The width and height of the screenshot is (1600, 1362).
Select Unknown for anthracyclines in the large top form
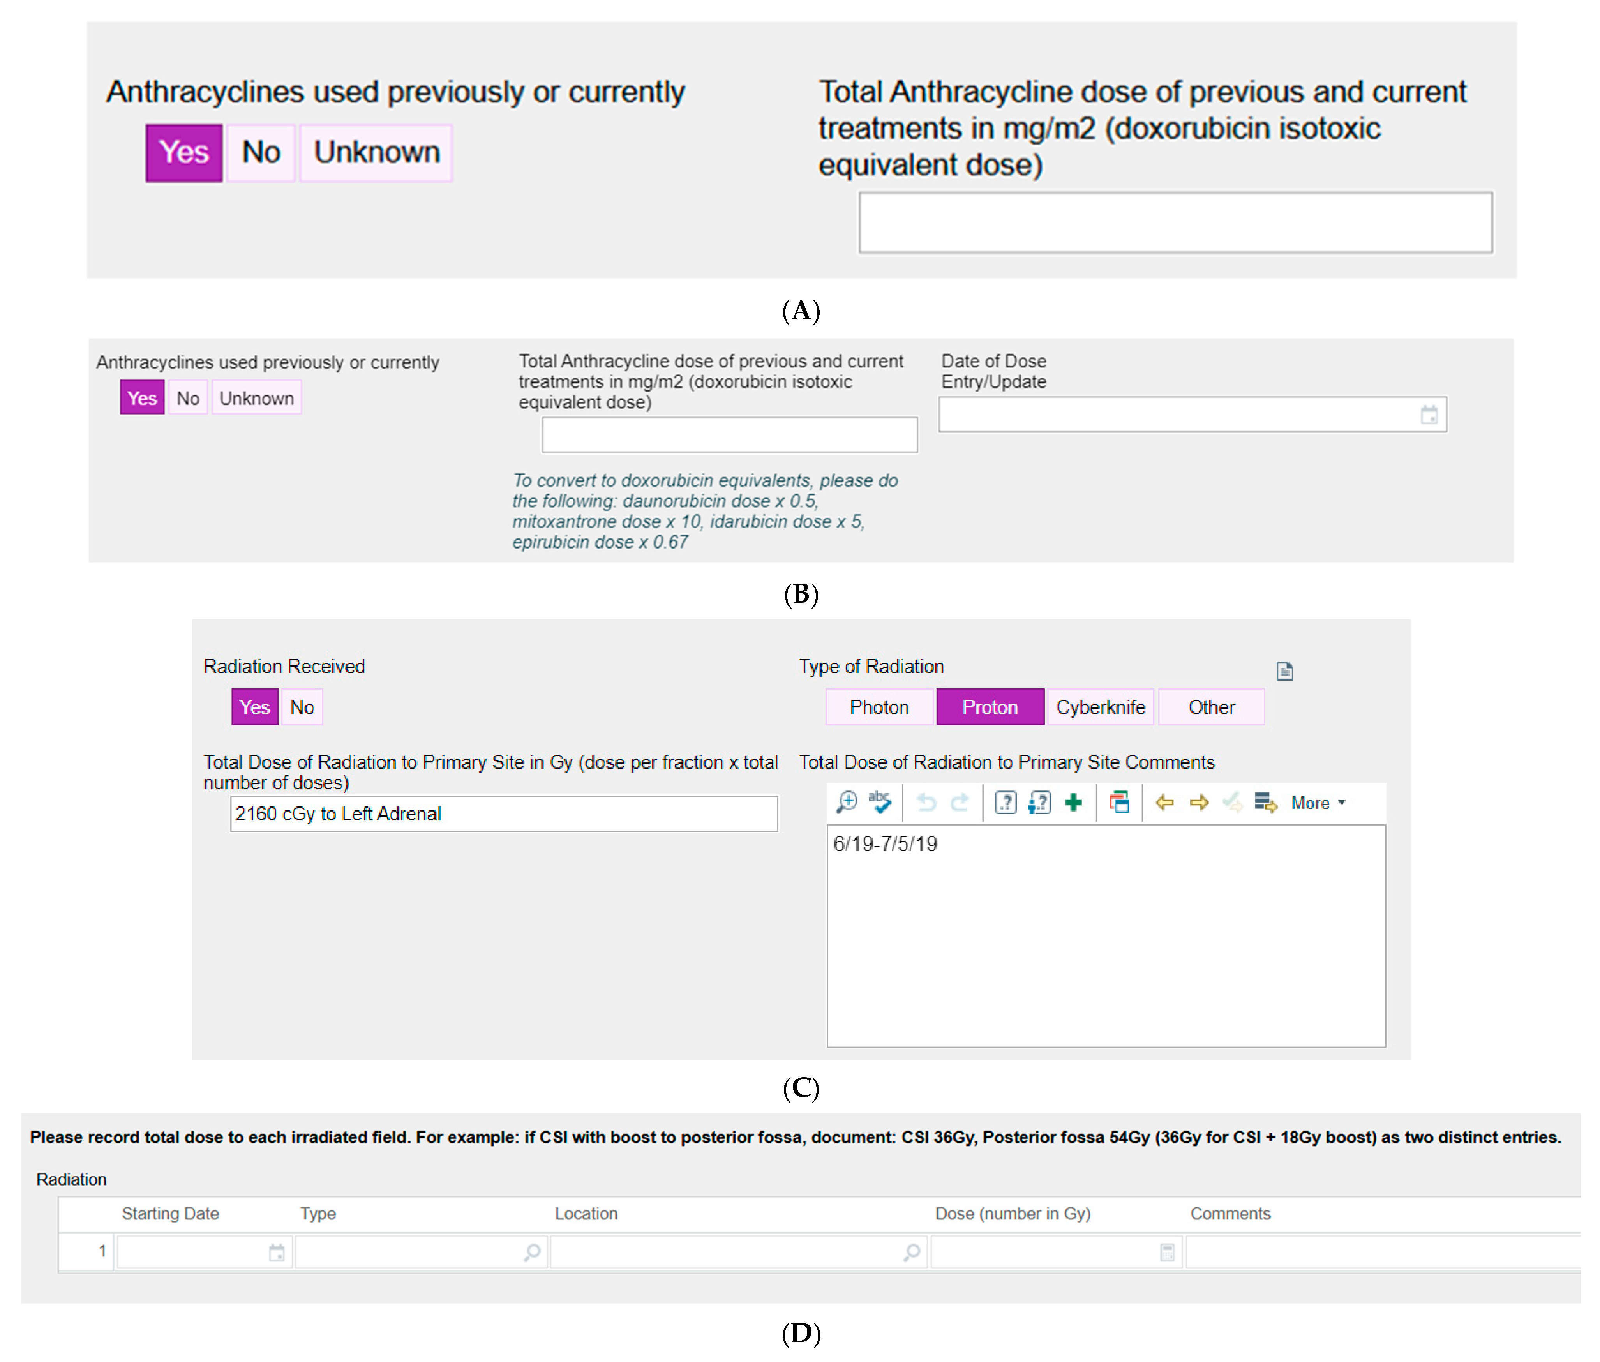pyautogui.click(x=376, y=153)
